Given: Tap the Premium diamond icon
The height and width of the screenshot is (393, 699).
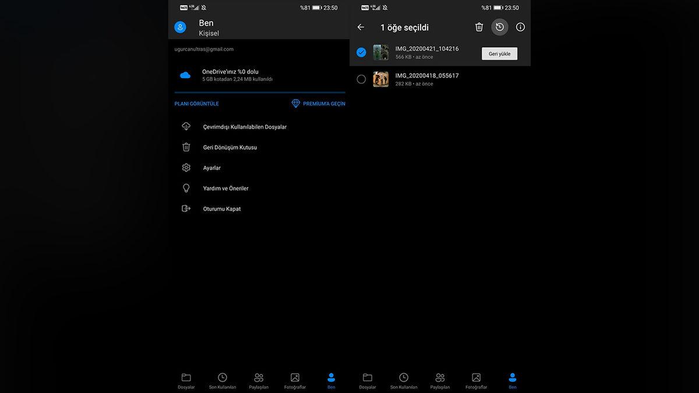Looking at the screenshot, I should coord(296,104).
